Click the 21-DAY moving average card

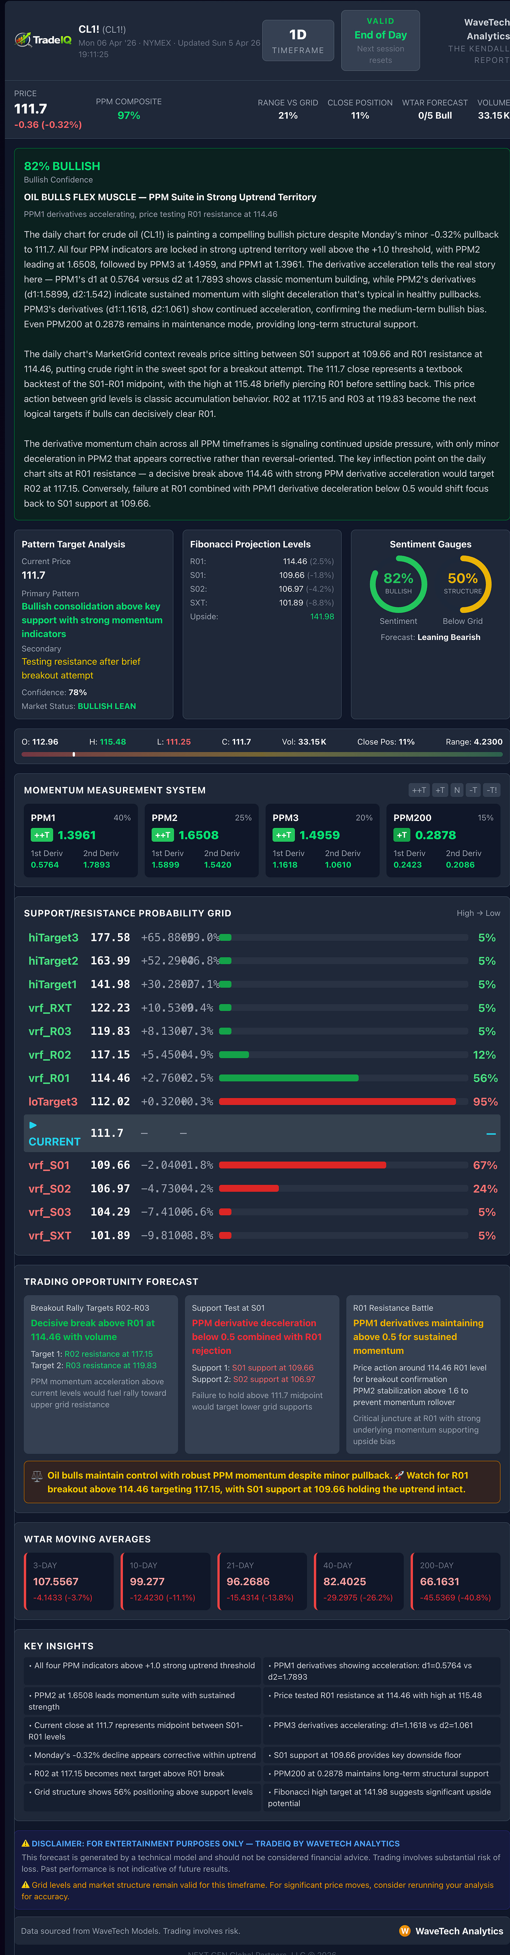tap(262, 1581)
